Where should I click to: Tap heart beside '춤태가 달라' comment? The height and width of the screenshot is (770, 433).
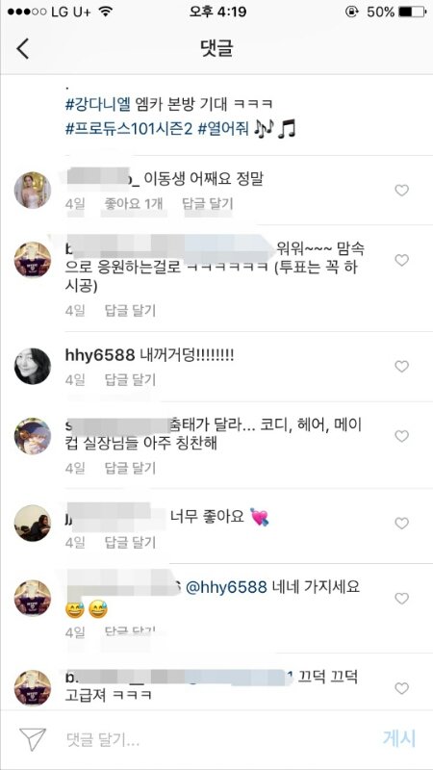pyautogui.click(x=401, y=436)
